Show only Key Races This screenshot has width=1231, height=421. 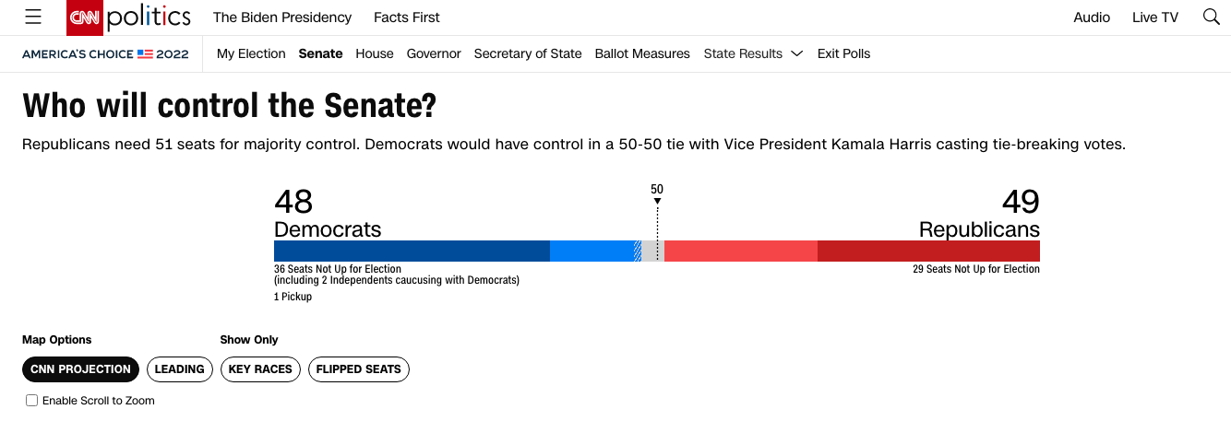pyautogui.click(x=260, y=369)
